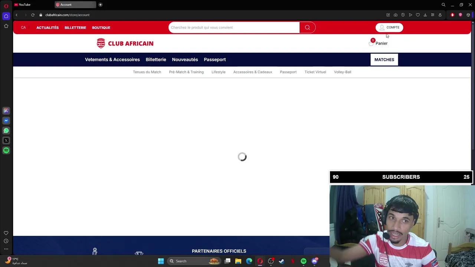Screen dimensions: 475x267
Task: Focus the product search field
Action: point(234,27)
